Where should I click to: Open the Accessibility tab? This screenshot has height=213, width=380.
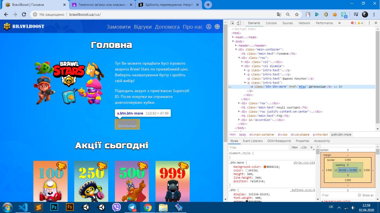tap(322, 141)
